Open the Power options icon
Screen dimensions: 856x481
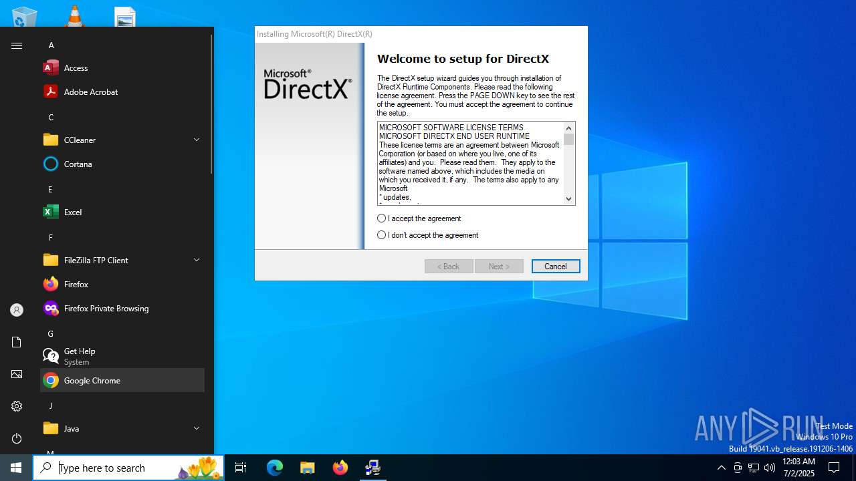pyautogui.click(x=17, y=438)
